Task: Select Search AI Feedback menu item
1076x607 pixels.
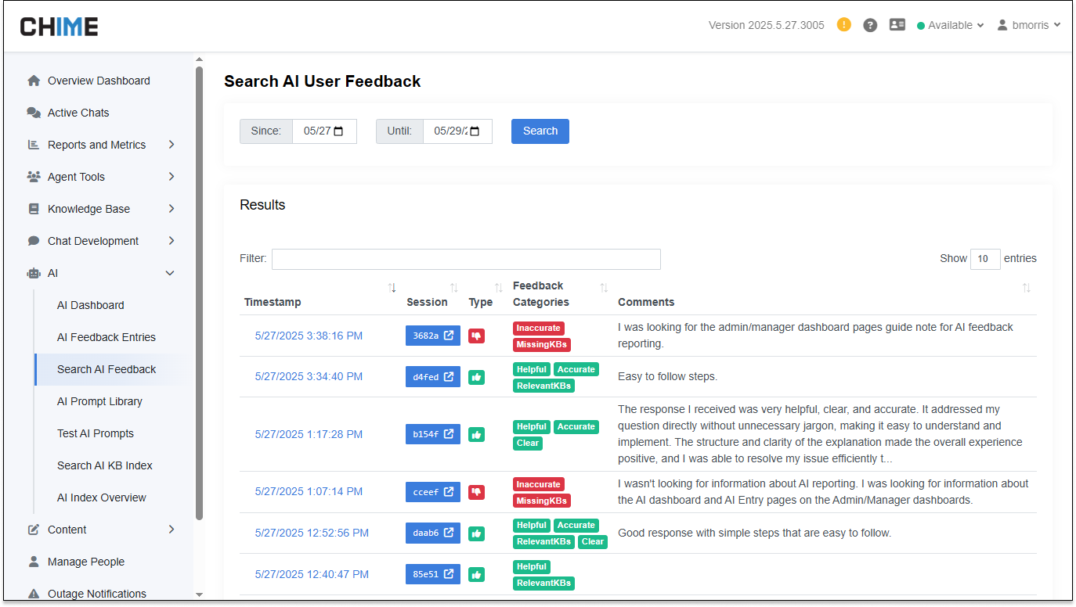Action: tap(111, 369)
